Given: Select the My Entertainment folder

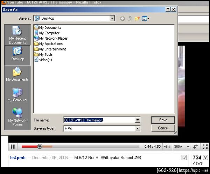Looking at the screenshot, I should point(50,49).
